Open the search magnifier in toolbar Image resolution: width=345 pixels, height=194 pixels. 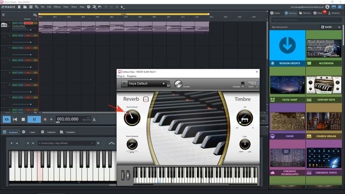pos(37,7)
